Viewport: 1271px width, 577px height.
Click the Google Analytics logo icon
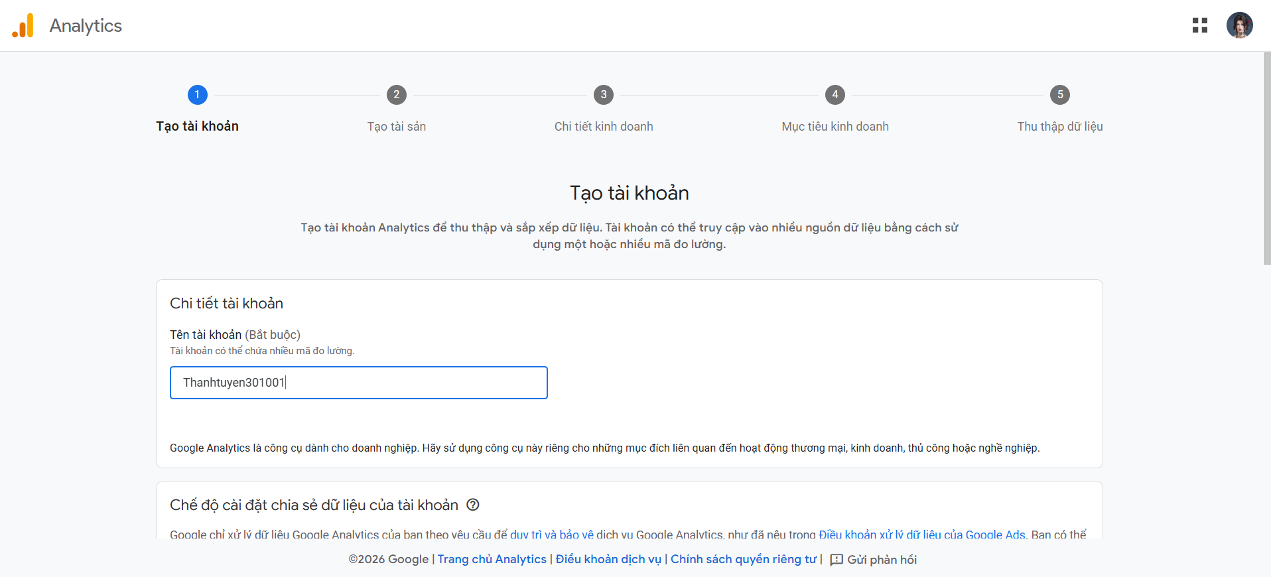tap(23, 26)
